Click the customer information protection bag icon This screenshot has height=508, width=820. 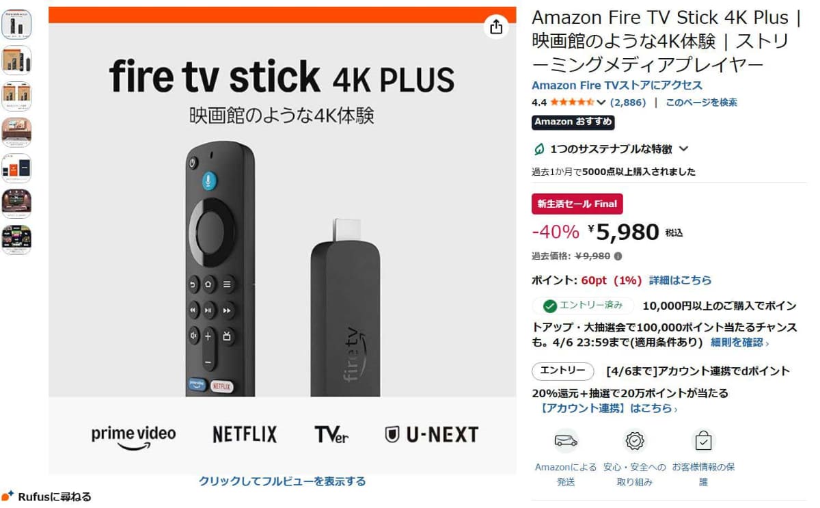click(703, 441)
